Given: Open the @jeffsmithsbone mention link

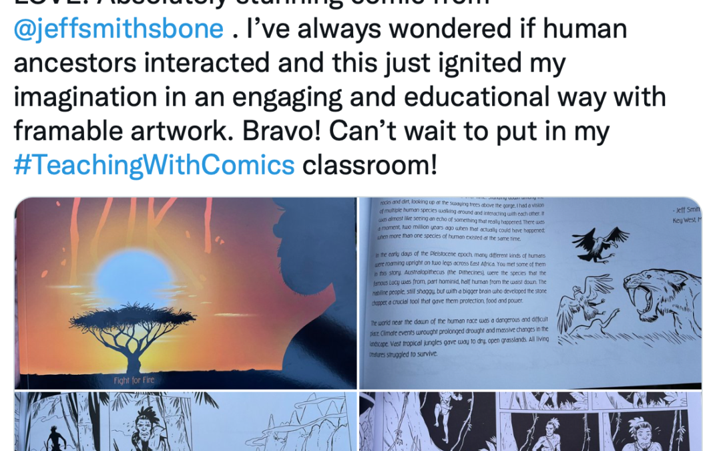Looking at the screenshot, I should (x=119, y=29).
